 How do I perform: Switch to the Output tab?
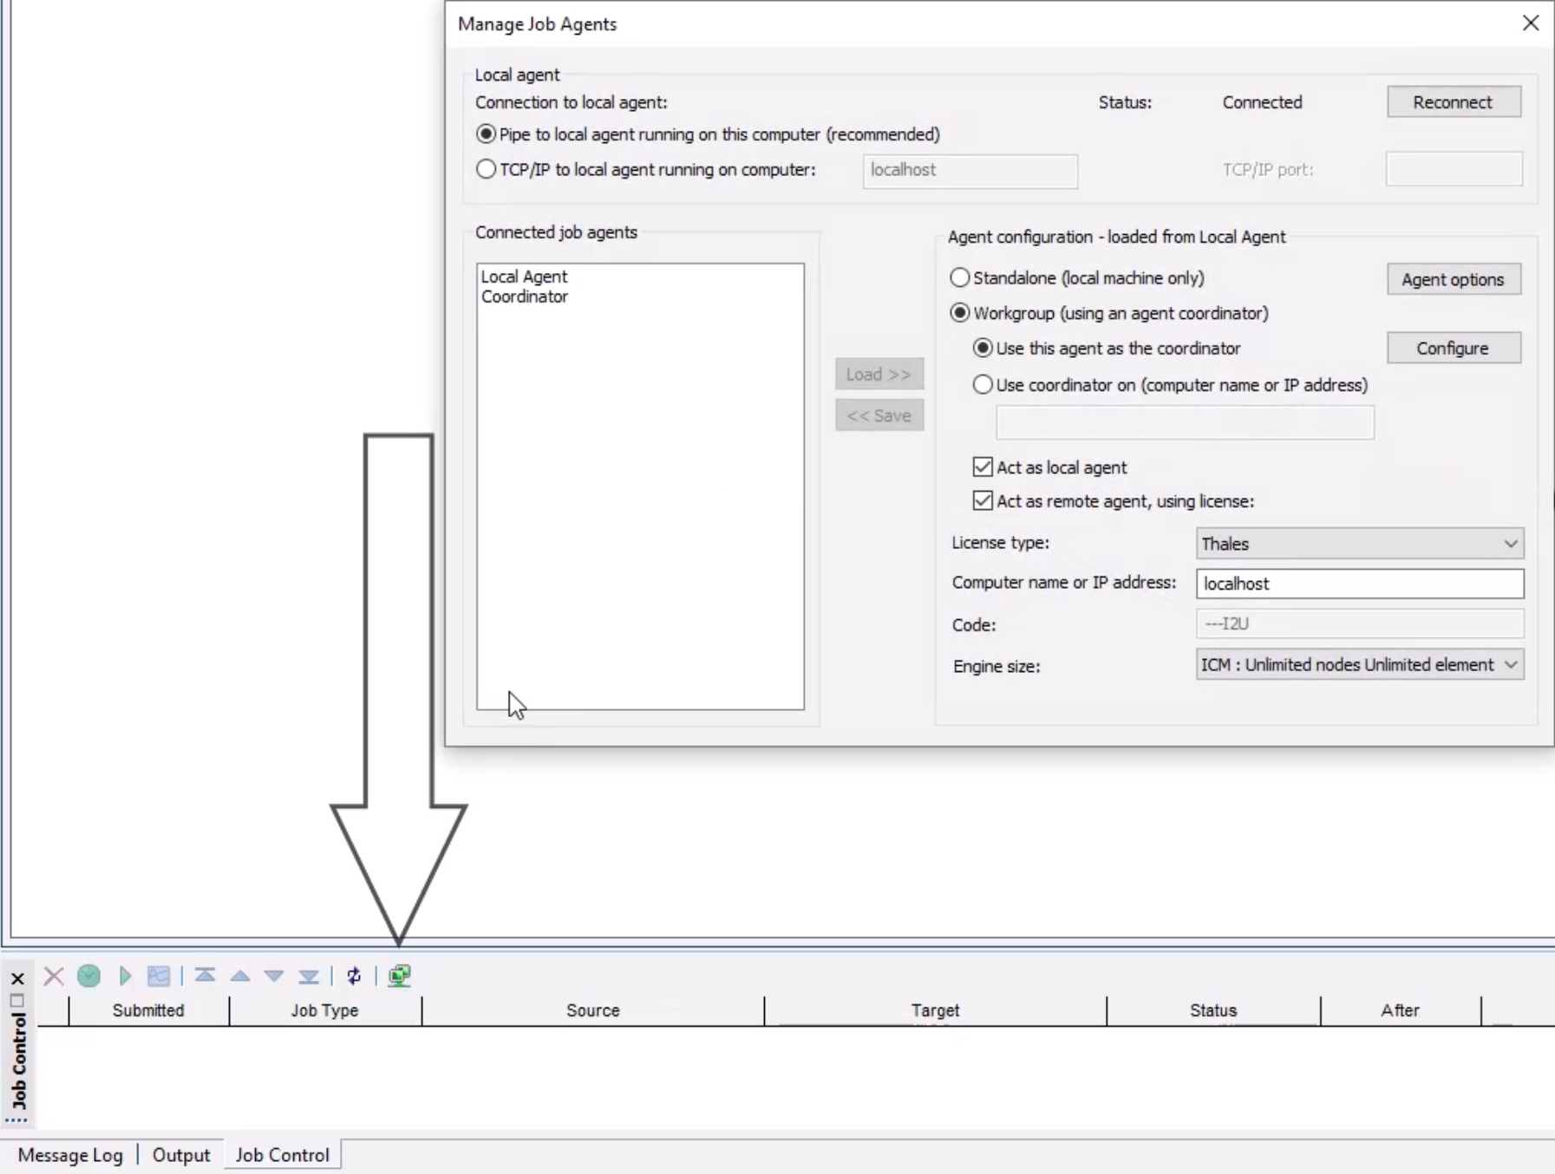click(x=181, y=1155)
